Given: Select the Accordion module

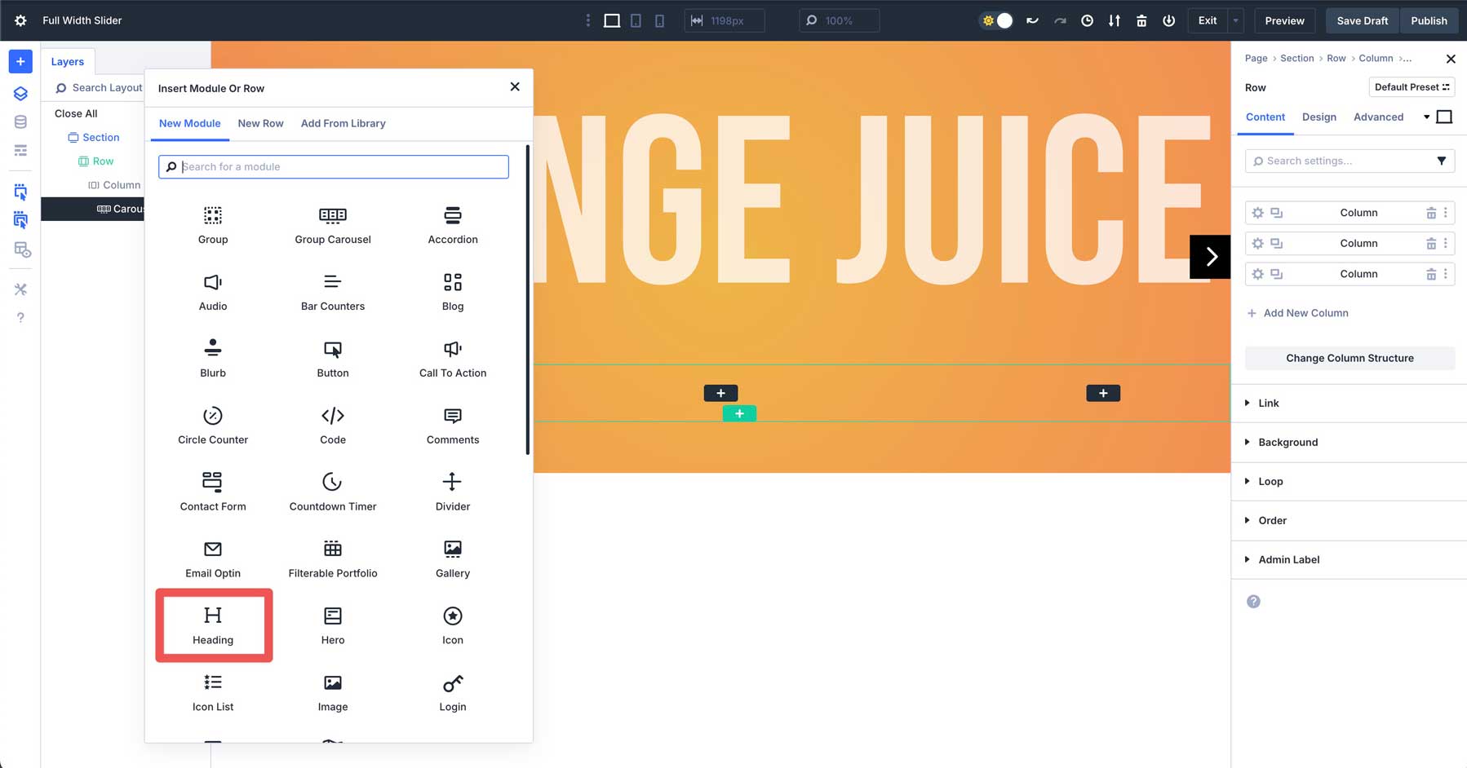Looking at the screenshot, I should [452, 225].
